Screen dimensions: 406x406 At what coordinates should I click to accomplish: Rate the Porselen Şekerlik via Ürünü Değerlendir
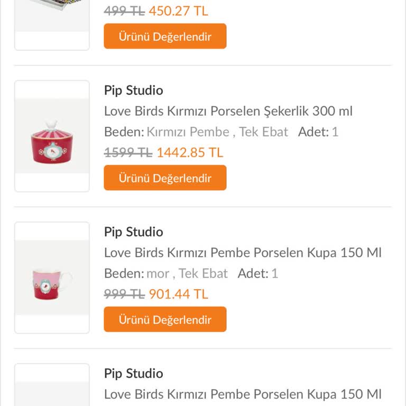[x=165, y=178]
